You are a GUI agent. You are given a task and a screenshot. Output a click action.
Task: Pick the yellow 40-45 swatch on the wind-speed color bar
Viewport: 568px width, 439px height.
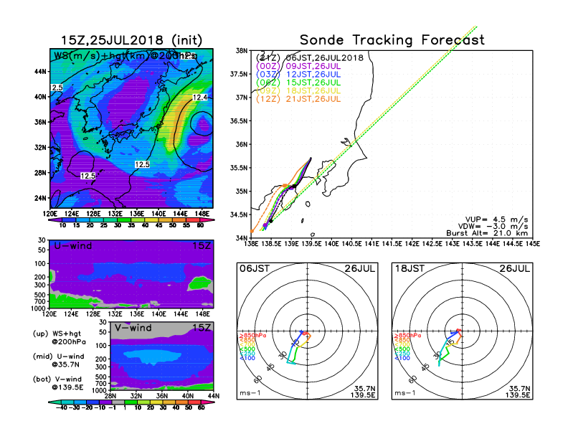click(152, 220)
